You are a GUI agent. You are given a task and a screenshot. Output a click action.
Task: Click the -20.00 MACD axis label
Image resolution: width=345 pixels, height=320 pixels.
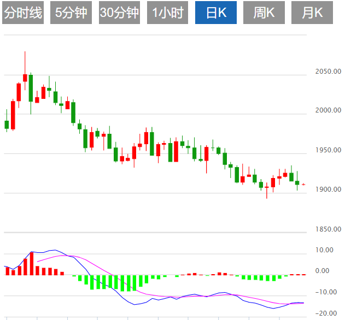point(326,313)
